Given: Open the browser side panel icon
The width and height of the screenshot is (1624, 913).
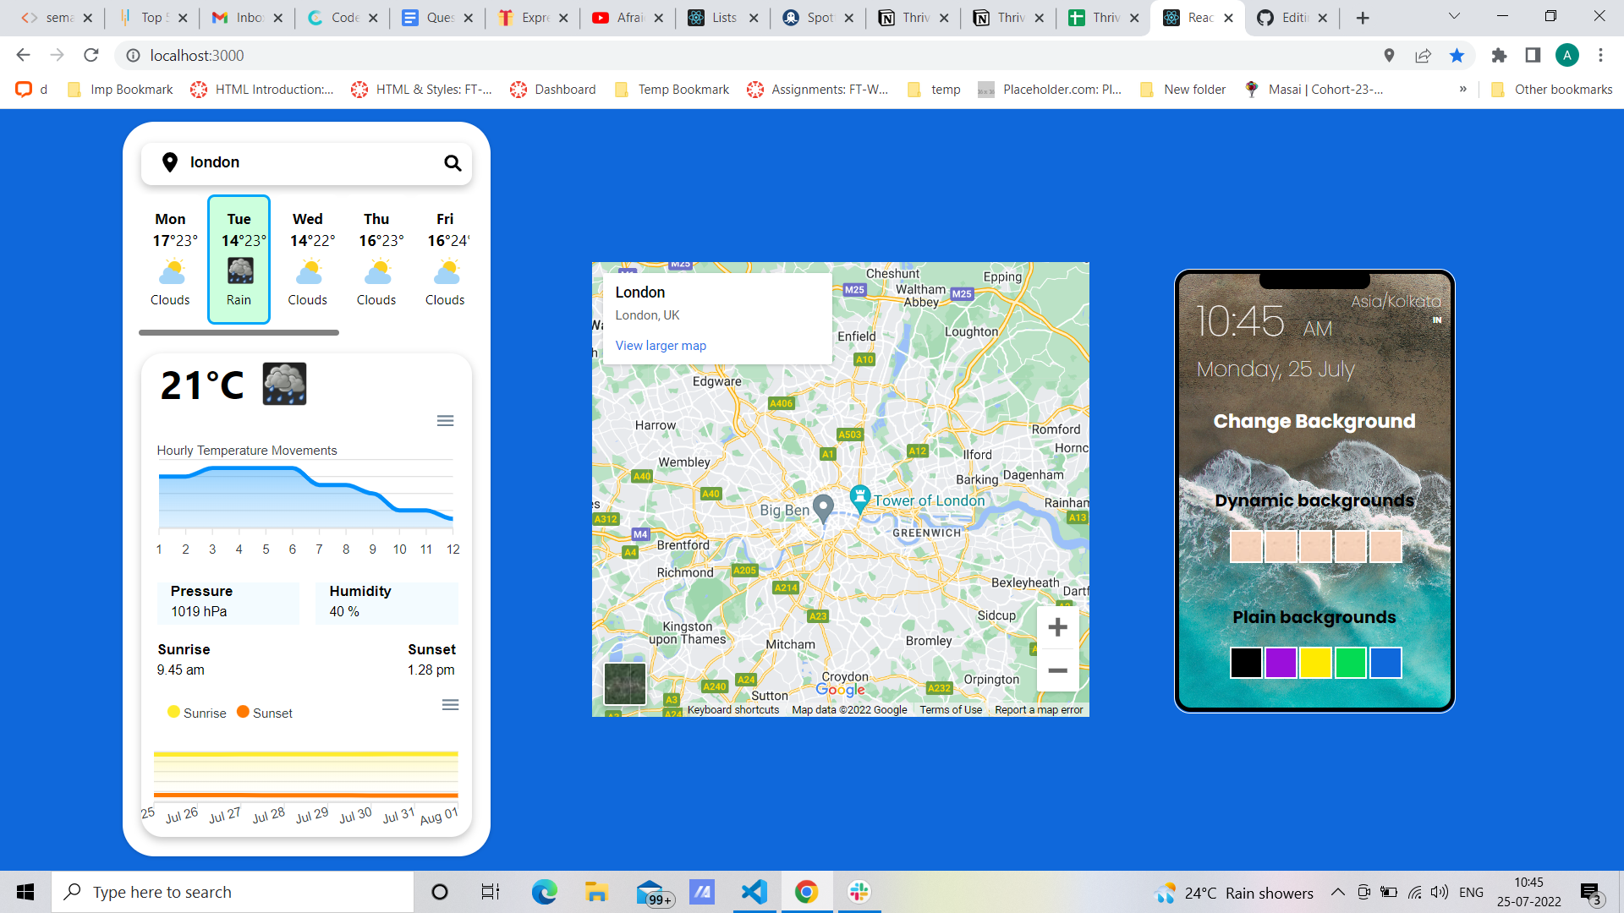Looking at the screenshot, I should pos(1533,56).
